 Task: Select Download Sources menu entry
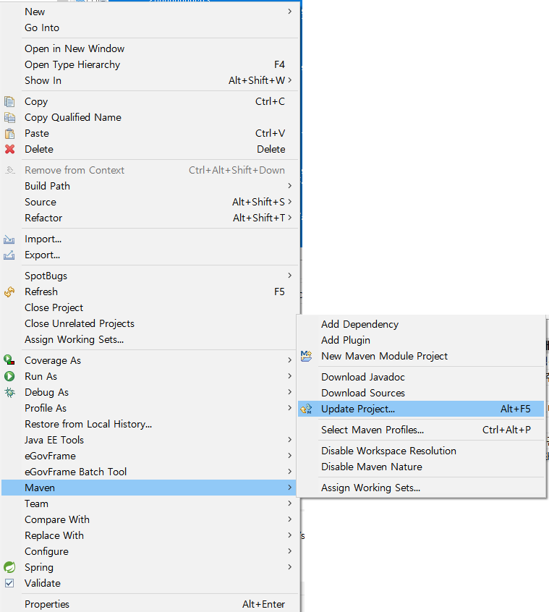[x=421, y=393]
